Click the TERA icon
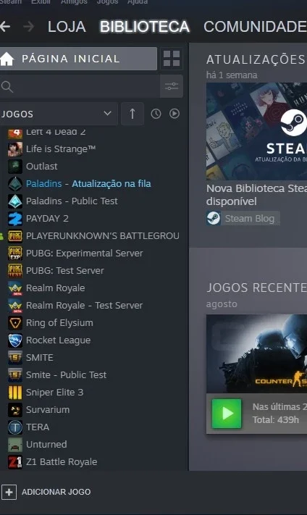This screenshot has width=307, height=515. point(15,427)
